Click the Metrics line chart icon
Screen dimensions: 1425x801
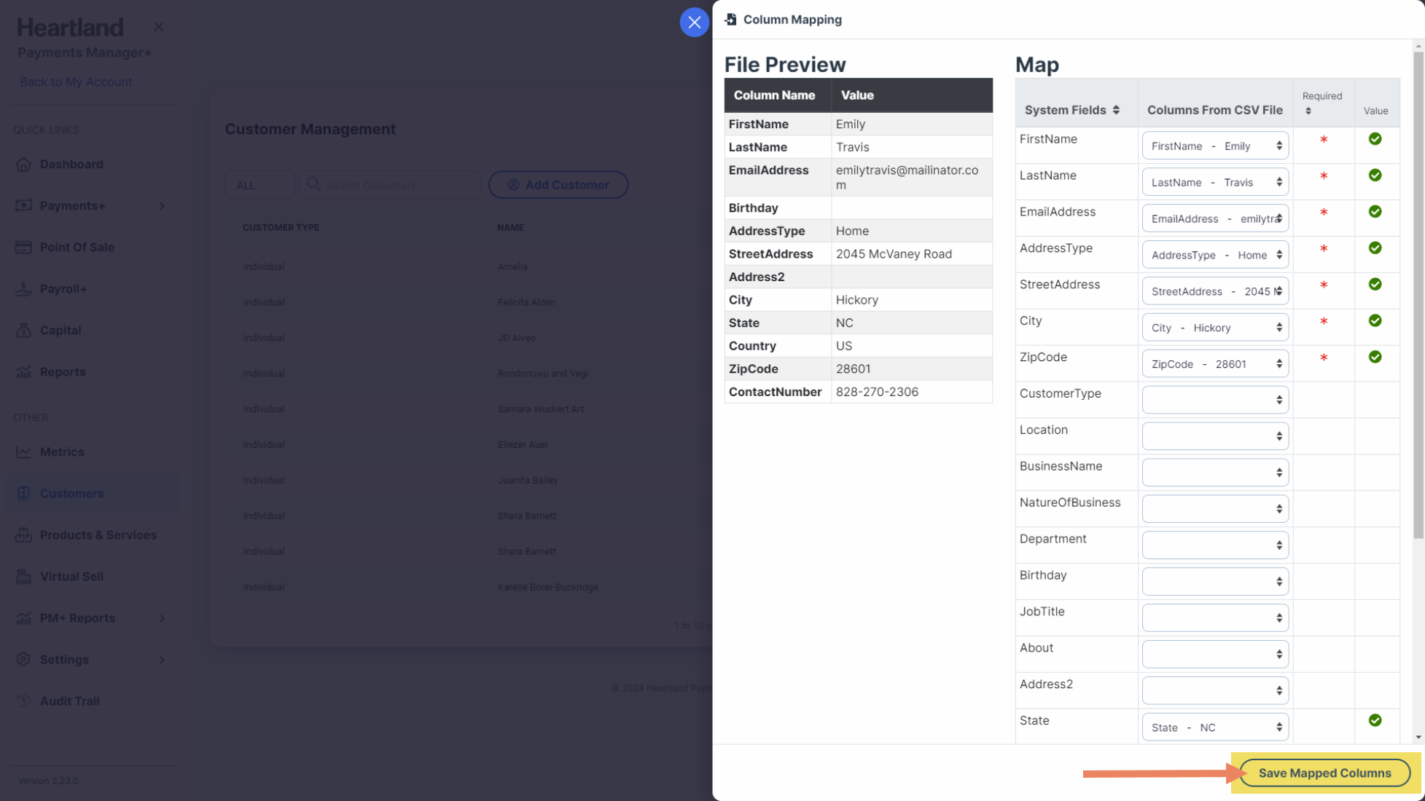click(x=23, y=452)
